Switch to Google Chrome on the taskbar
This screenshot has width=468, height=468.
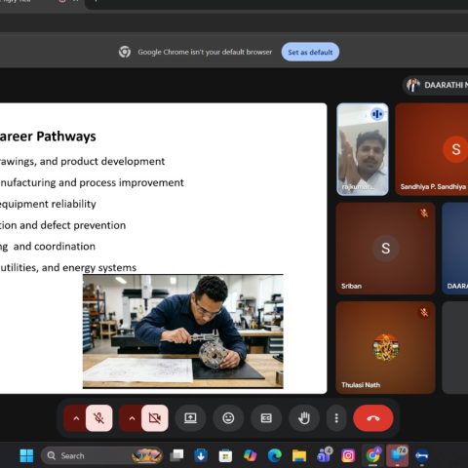372,455
